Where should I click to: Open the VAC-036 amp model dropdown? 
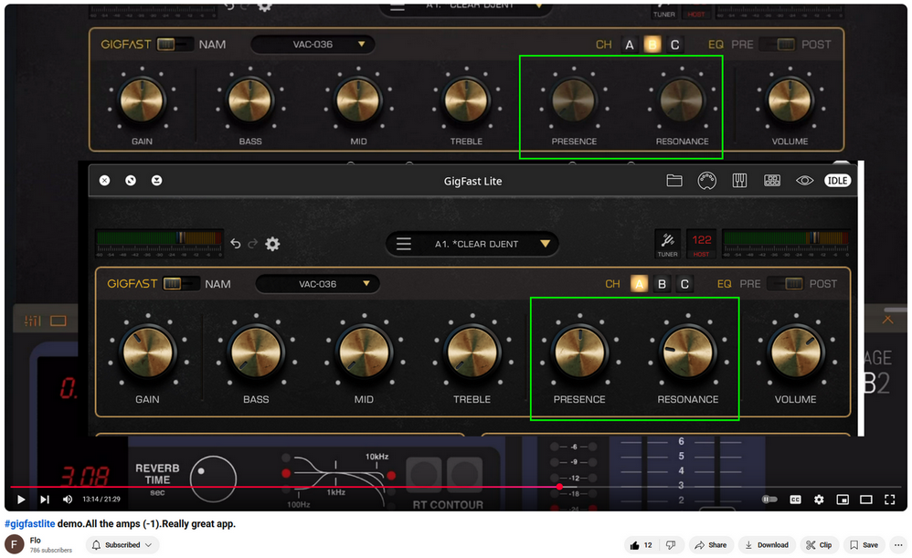(x=318, y=284)
